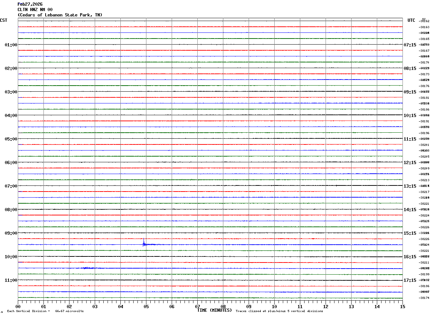Select minute 05 on the time axis
Image resolution: width=431 pixels, height=316 pixels.
tap(146, 307)
